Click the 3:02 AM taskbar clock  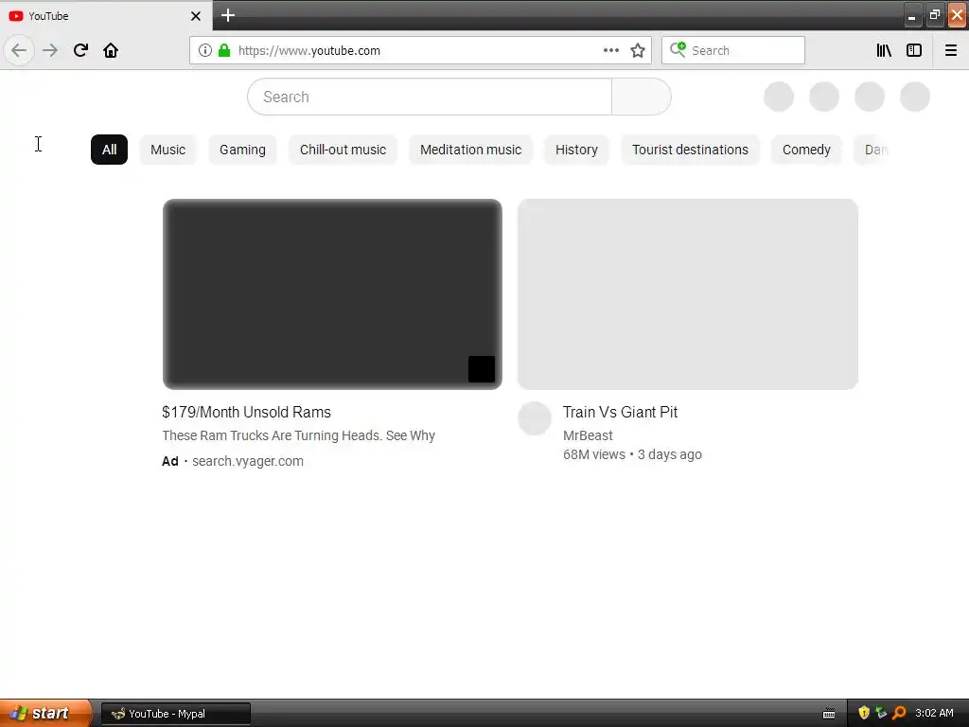(934, 713)
